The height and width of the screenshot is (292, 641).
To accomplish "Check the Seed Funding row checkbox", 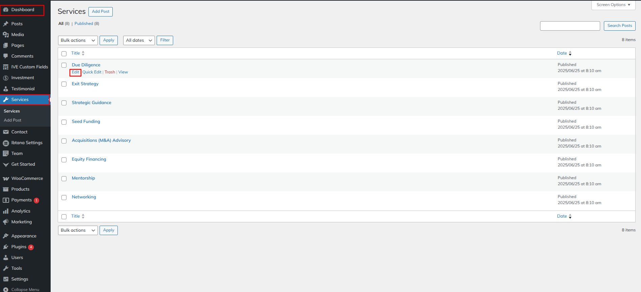I will coord(64,122).
